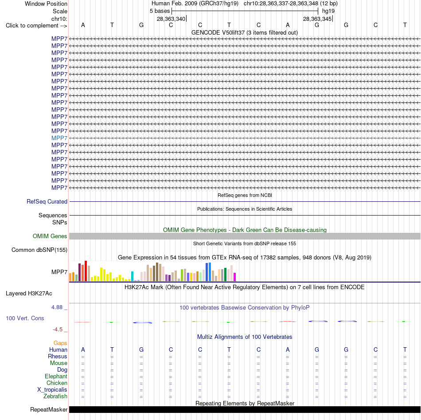Click the Mouse species label

point(58,363)
